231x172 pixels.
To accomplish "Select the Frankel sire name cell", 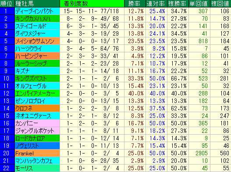I will tap(37, 153).
